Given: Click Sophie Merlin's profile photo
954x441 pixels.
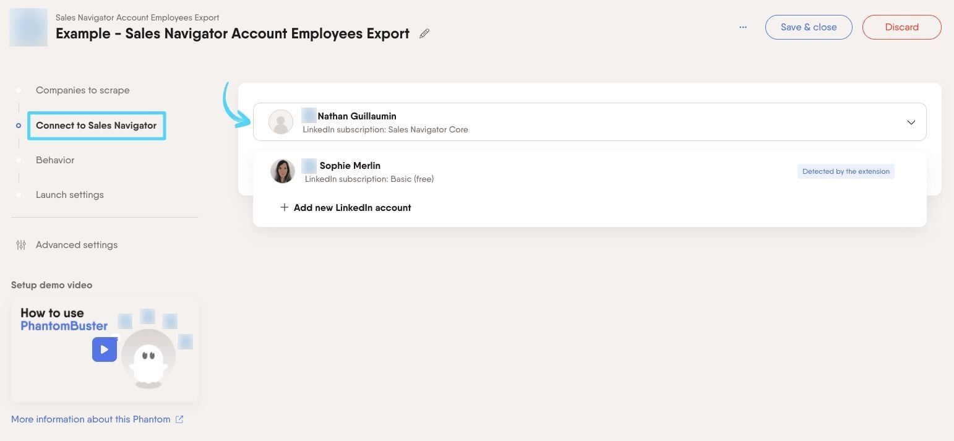Looking at the screenshot, I should pyautogui.click(x=282, y=171).
